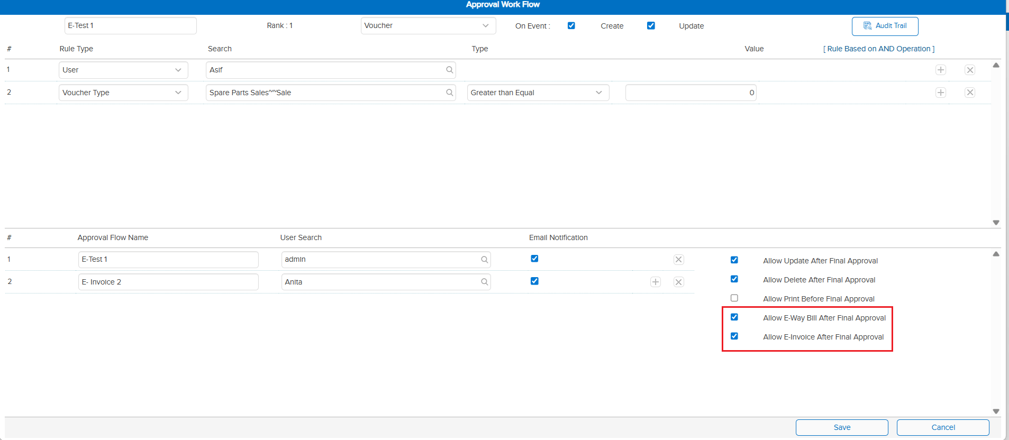Viewport: 1009px width, 440px height.
Task: Click the User Search column header
Action: click(301, 237)
